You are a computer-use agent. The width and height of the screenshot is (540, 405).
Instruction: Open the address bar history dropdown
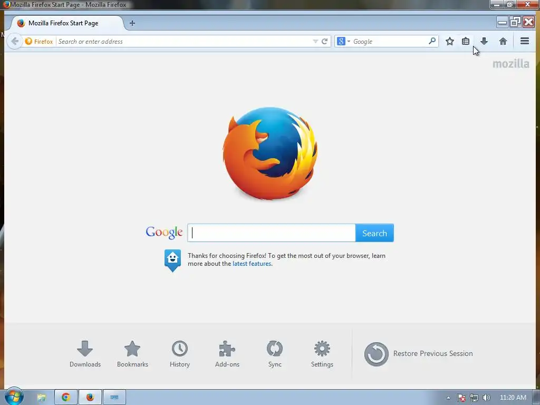coord(315,41)
